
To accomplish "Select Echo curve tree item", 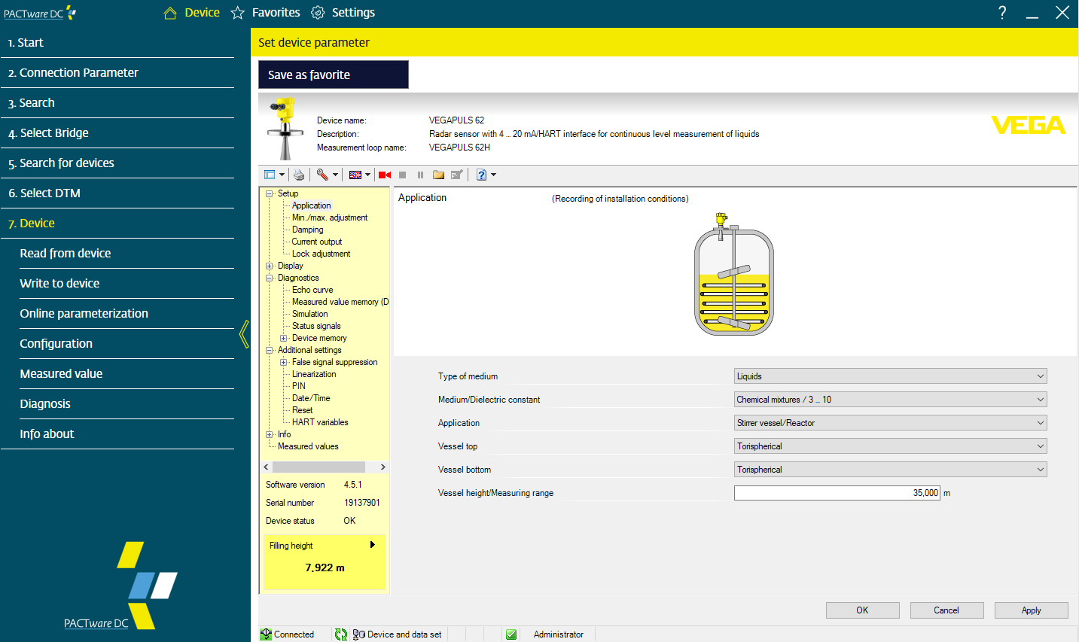I will coord(312,290).
